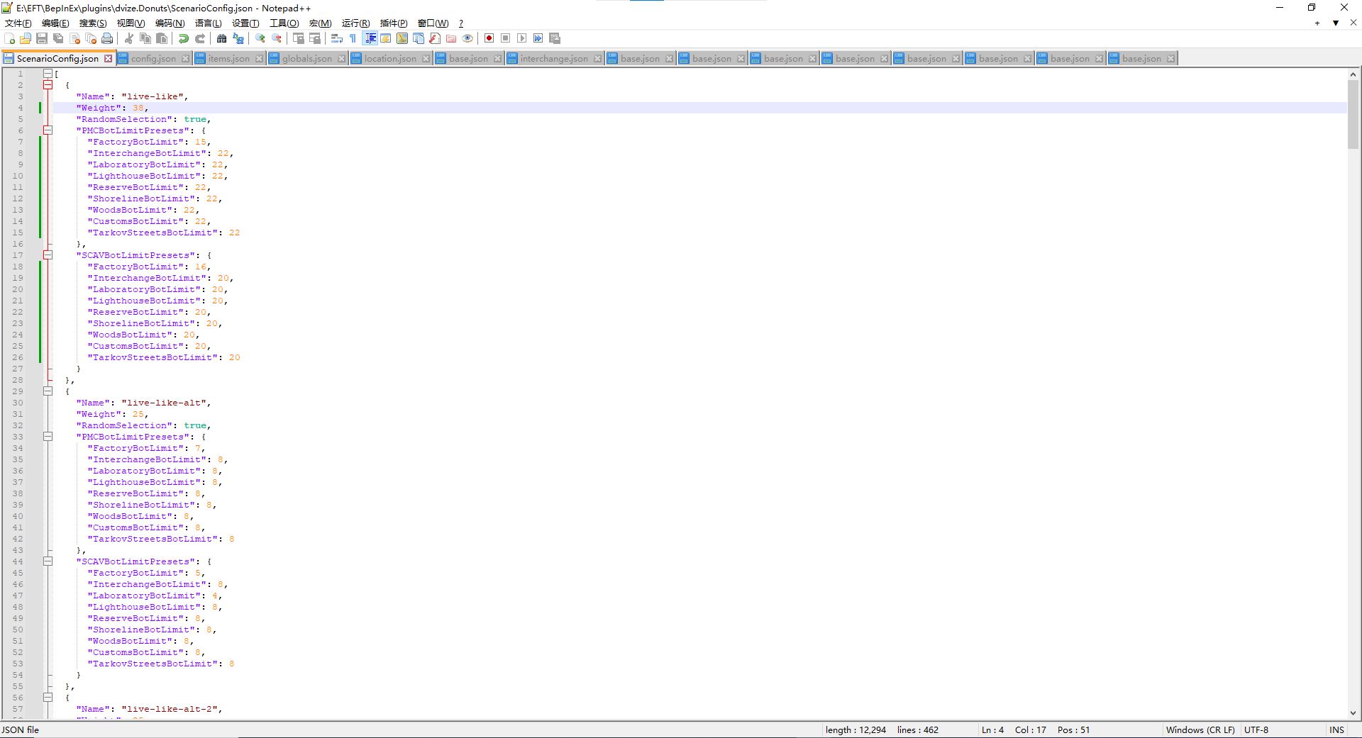Click the Save file toolbar icon
Viewport: 1362px width, 738px height.
point(42,38)
